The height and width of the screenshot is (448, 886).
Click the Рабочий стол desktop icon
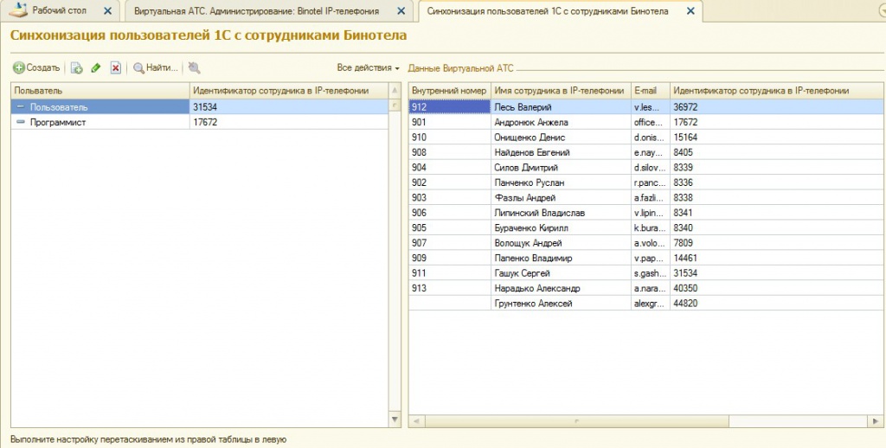18,10
